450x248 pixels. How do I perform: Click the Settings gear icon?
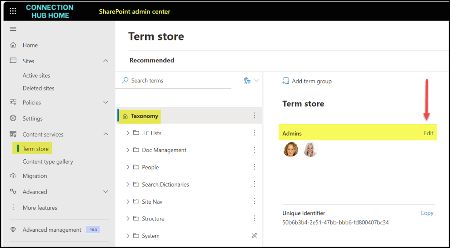coord(13,119)
